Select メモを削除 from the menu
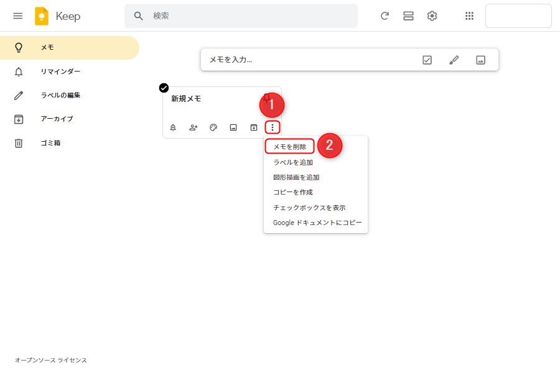 (x=290, y=147)
